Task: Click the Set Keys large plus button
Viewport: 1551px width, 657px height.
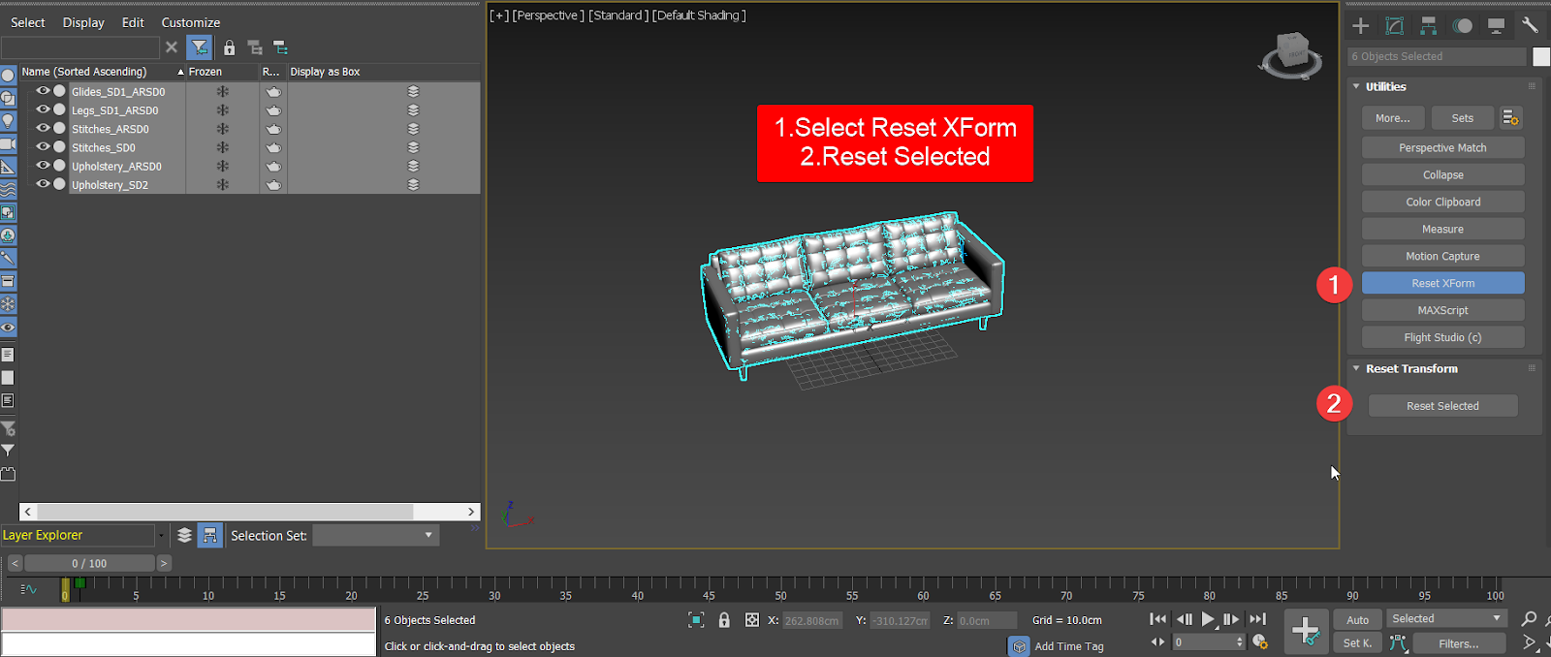Action: point(1306,631)
